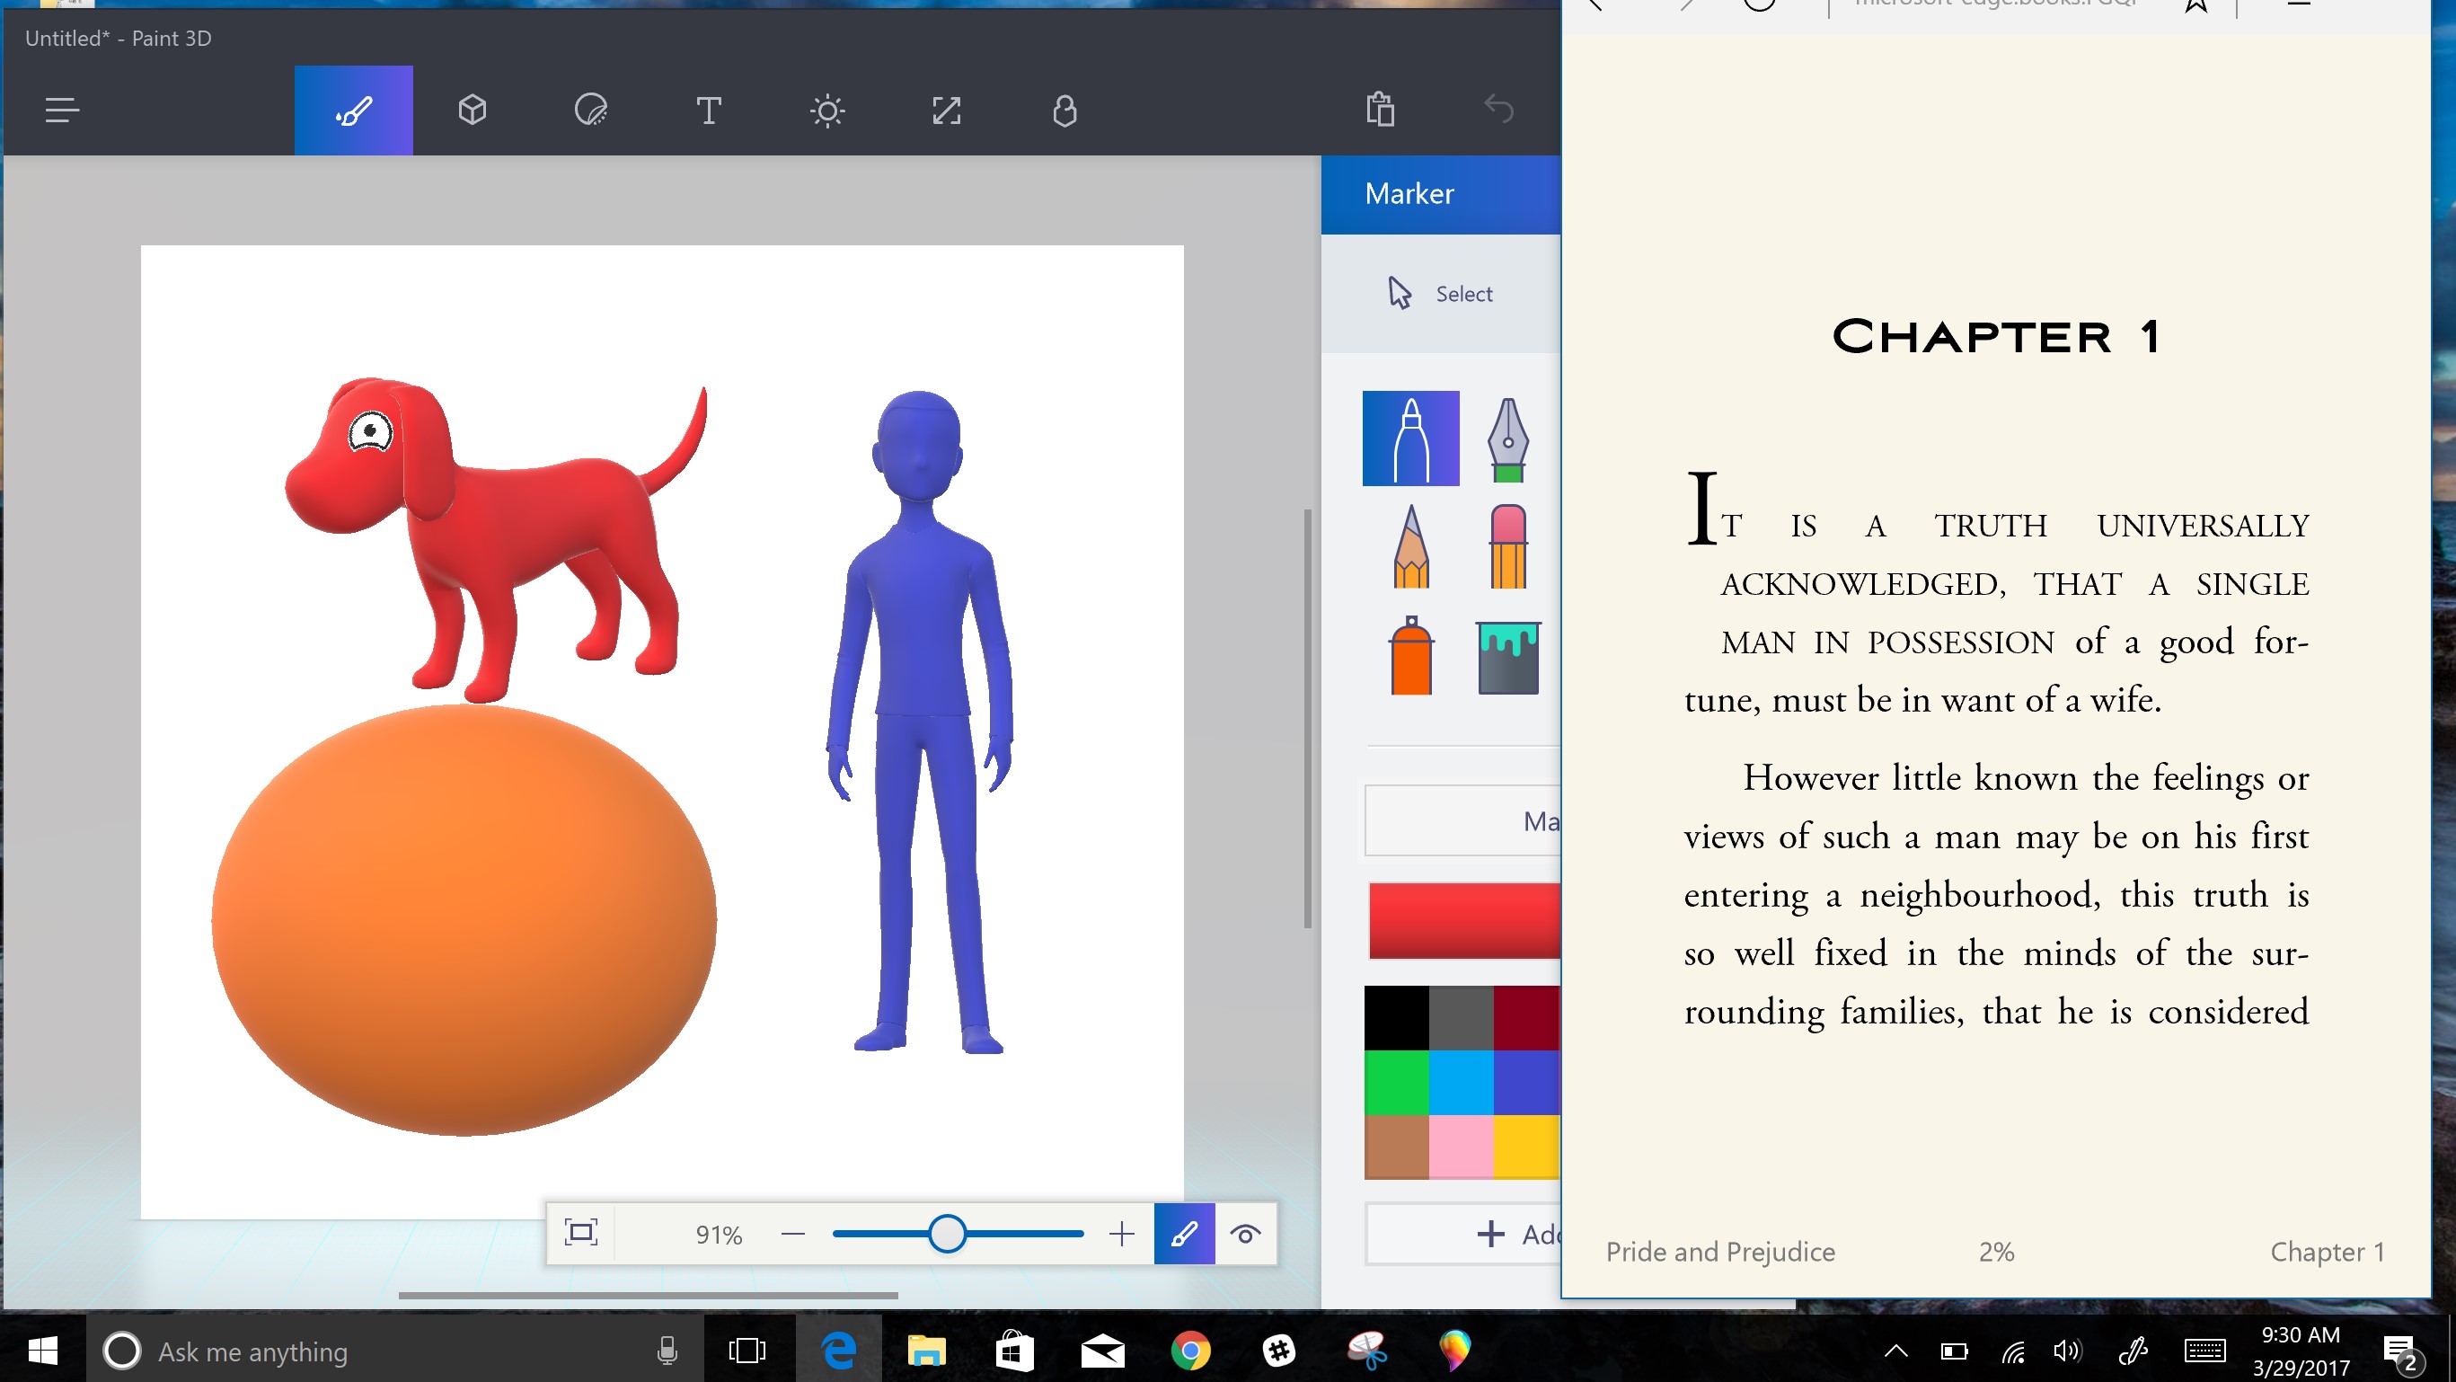Image resolution: width=2456 pixels, height=1382 pixels.
Task: Open the Paint 3D hamburger menu
Action: point(62,111)
